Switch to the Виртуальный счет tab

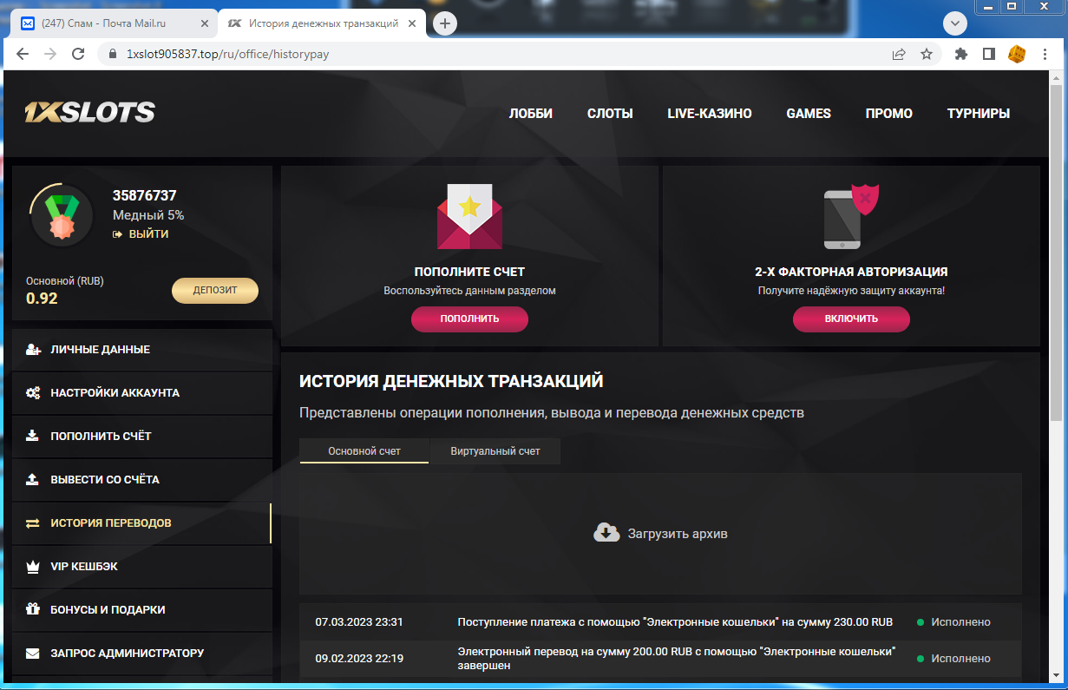[x=495, y=451]
